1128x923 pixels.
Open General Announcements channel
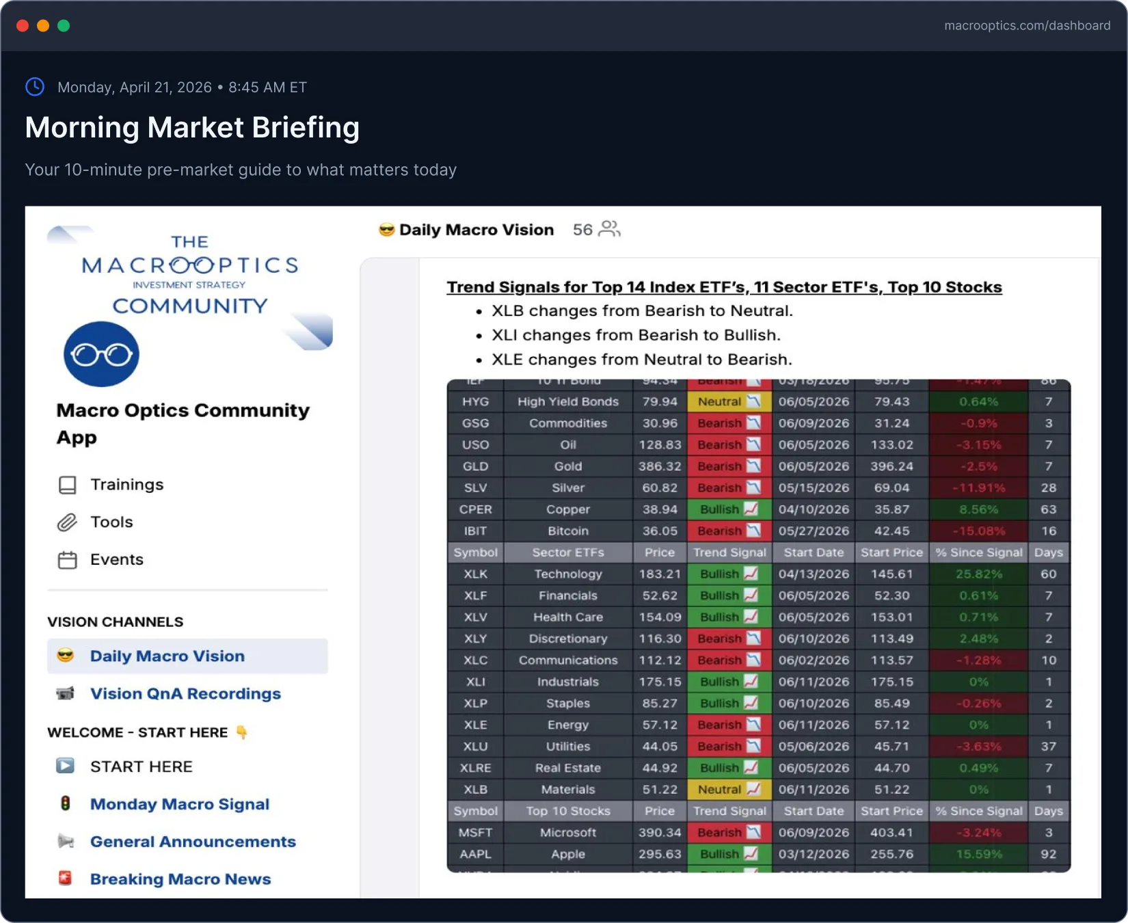tap(193, 842)
